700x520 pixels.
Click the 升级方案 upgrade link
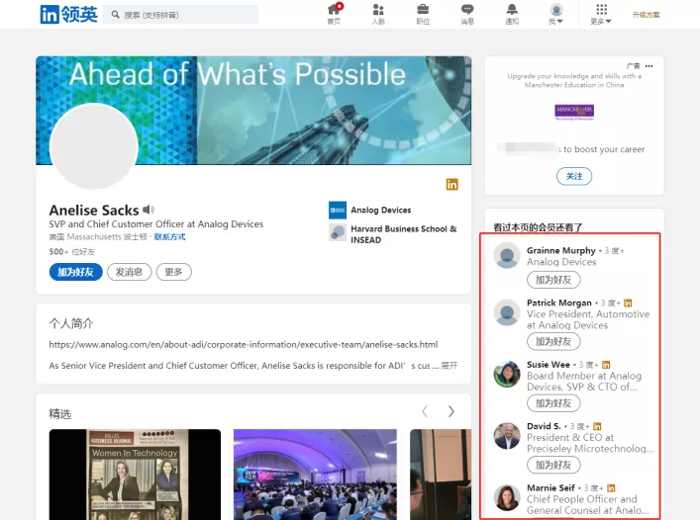click(646, 15)
